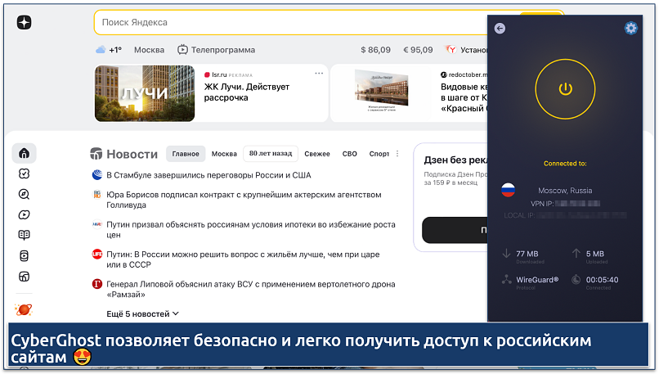Open Istanbul talks news headline
This screenshot has width=659, height=374.
[x=208, y=175]
